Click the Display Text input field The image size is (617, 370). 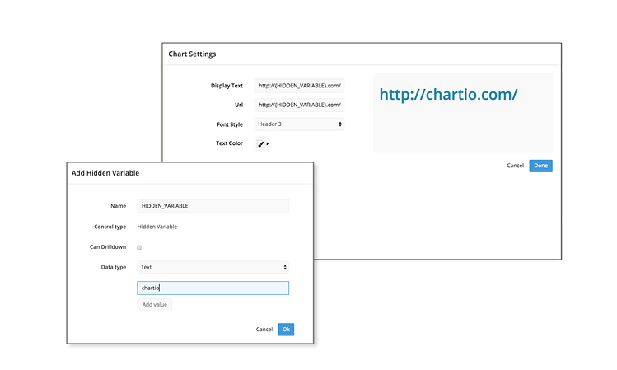coord(299,86)
